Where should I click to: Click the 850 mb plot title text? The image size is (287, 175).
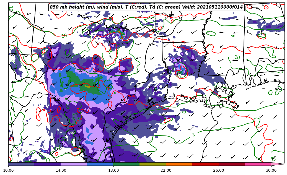click(x=146, y=7)
